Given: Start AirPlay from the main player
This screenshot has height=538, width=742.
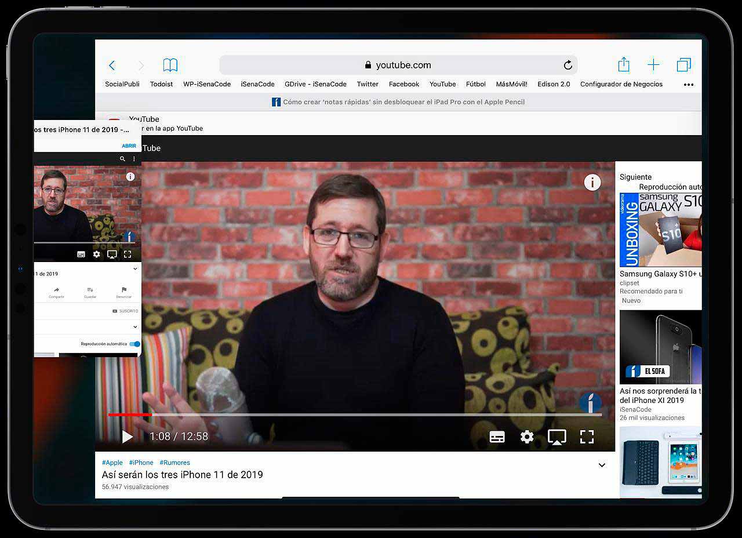Looking at the screenshot, I should click(x=557, y=437).
